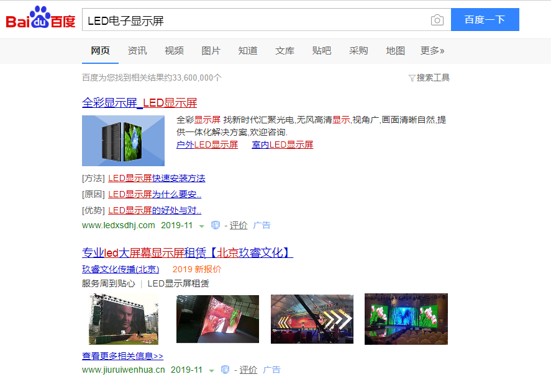Open result 全彩显示屏_LED显示屏

140,103
